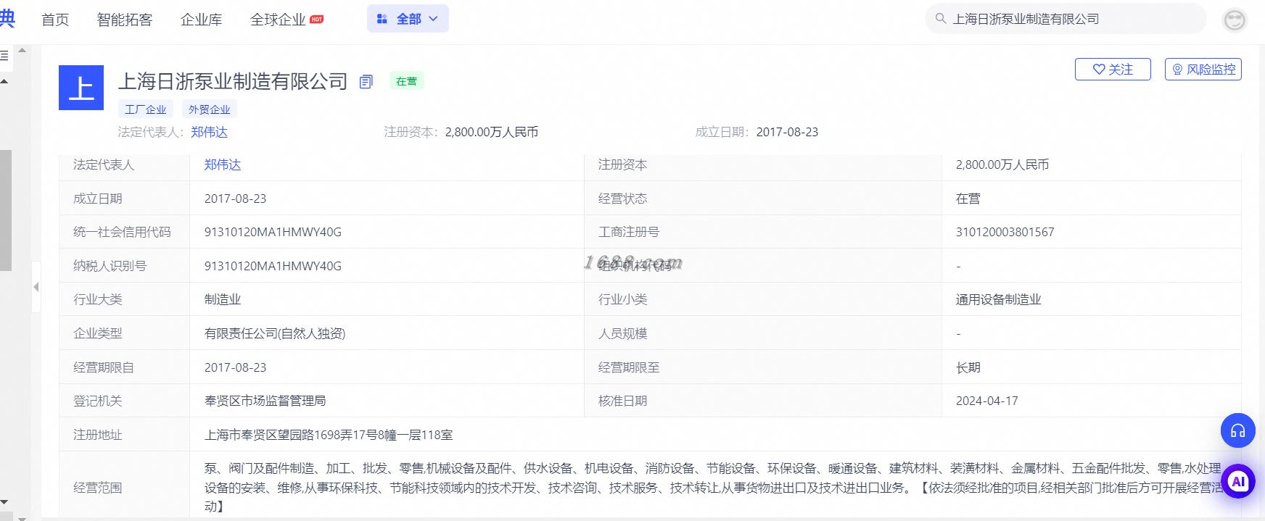Click the scroll down arrow of left scrollbar
The image size is (1265, 521).
tap(4, 501)
